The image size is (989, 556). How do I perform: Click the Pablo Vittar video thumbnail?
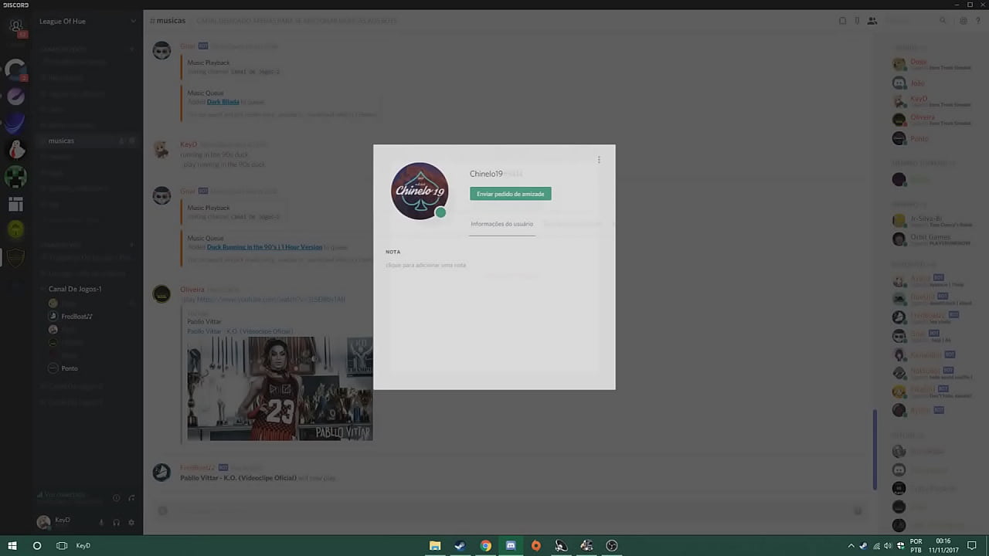[x=280, y=388]
